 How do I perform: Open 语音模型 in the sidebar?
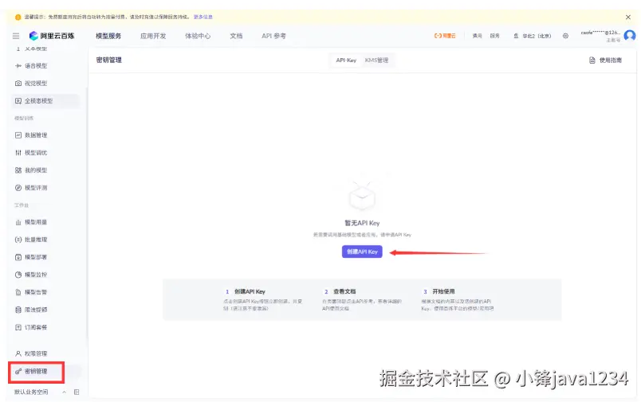[x=31, y=66]
